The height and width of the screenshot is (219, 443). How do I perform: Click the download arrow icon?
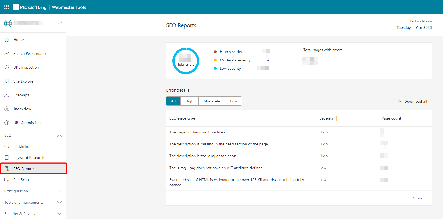400,101
